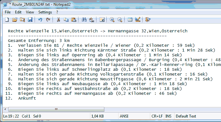Click the INS mode status bar field

click(168, 116)
